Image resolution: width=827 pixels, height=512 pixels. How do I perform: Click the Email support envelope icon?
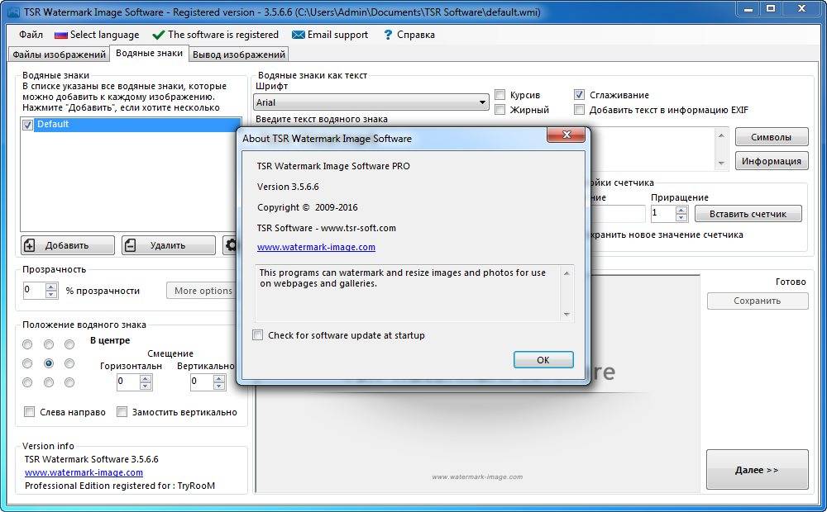(x=298, y=35)
